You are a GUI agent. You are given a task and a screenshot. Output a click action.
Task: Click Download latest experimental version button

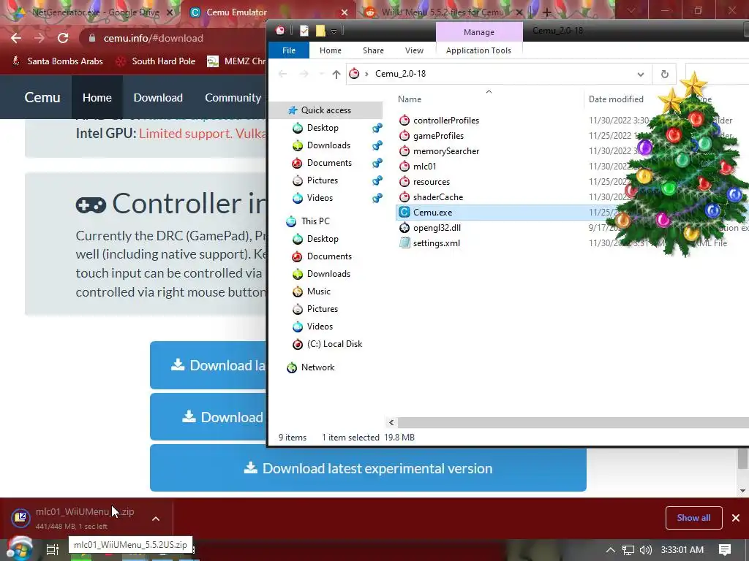pos(368,468)
